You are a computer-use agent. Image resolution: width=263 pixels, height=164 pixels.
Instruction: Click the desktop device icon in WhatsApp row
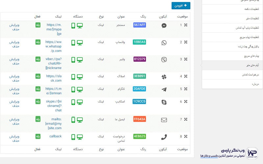click(x=80, y=43)
